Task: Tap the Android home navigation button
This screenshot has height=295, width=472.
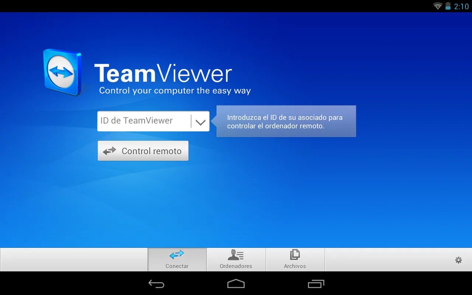Action: click(x=236, y=284)
